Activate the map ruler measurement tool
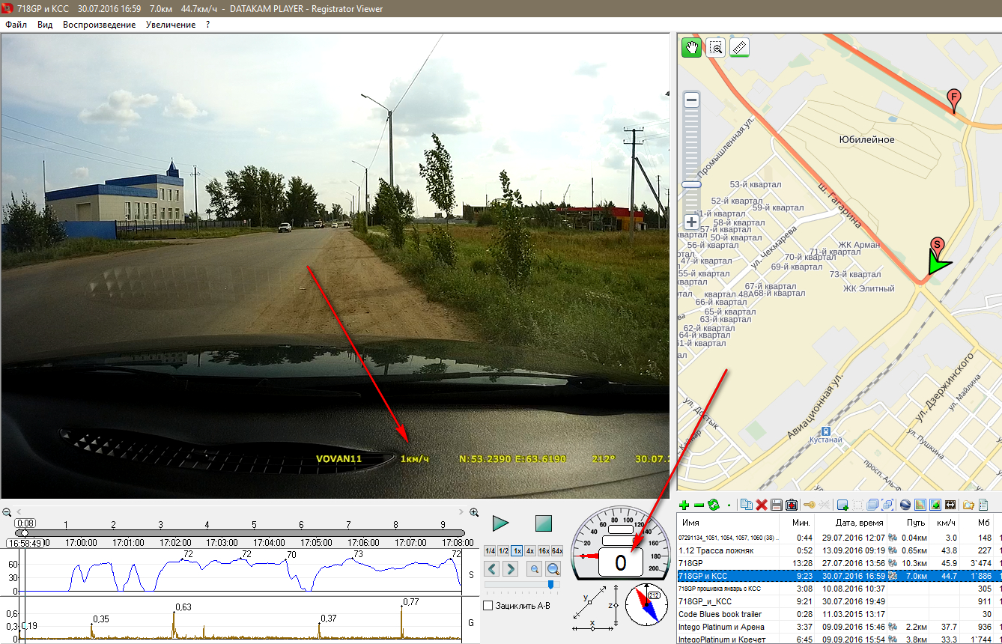The width and height of the screenshot is (1002, 644). (x=739, y=48)
